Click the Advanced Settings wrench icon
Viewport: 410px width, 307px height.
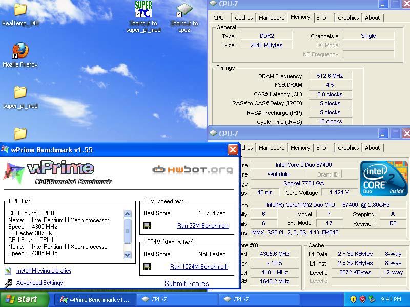click(8, 283)
